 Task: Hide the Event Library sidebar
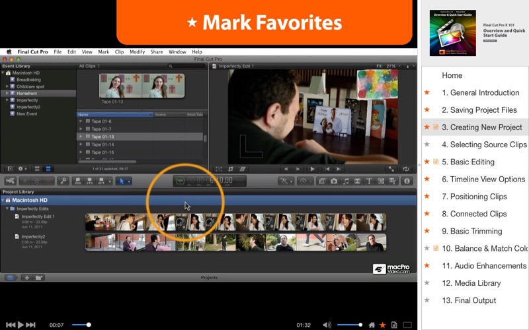(10, 169)
